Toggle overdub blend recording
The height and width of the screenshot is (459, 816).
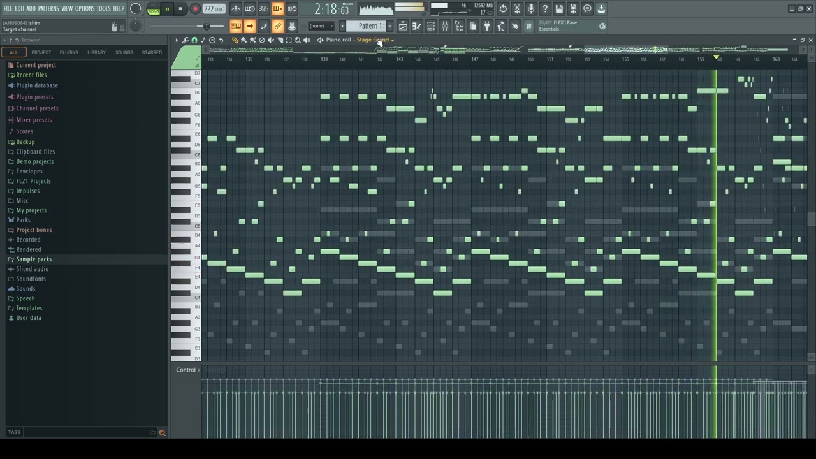click(278, 9)
